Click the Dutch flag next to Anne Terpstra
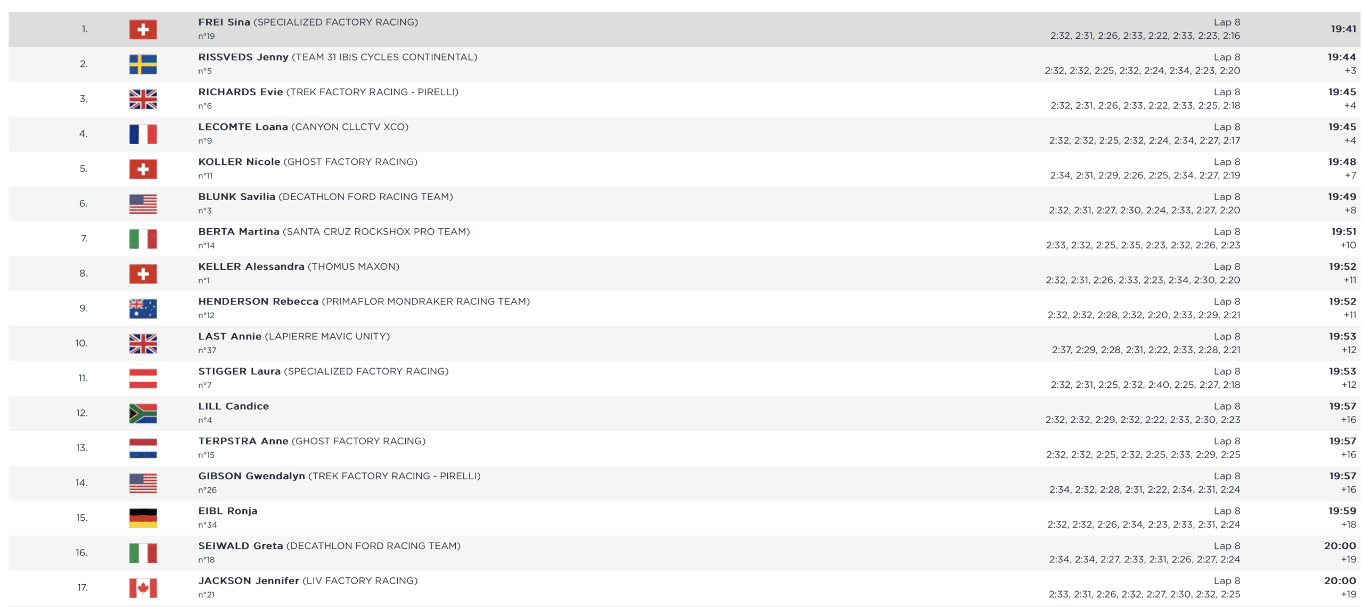This screenshot has width=1363, height=607. click(143, 448)
